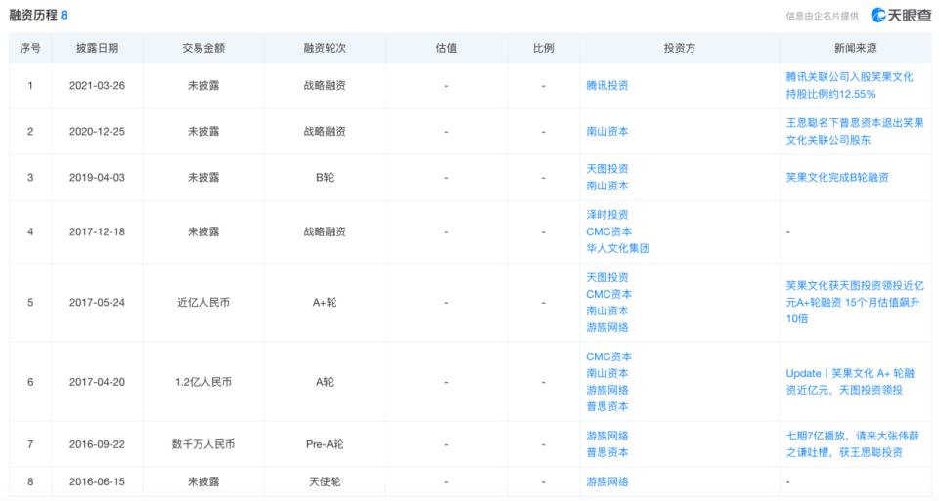Select 战略融资 cell in row 2017-12-18

pos(325,232)
